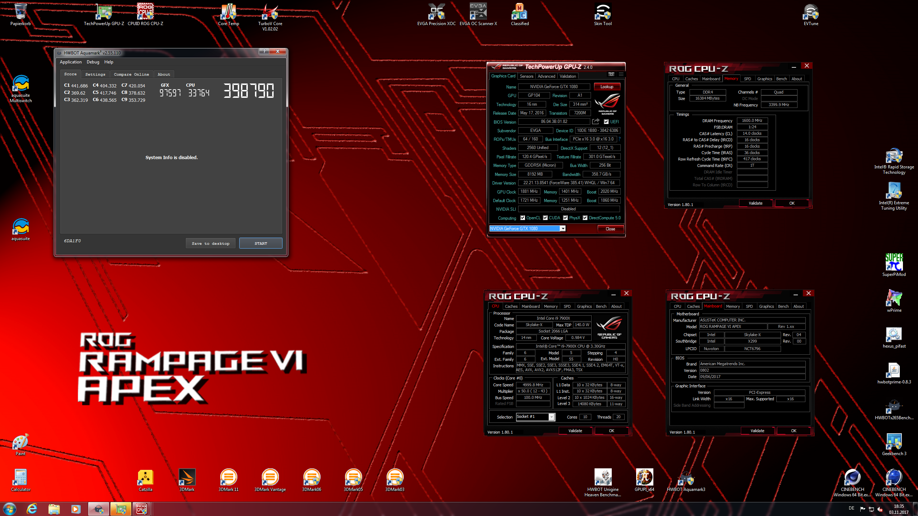
Task: Click the Close button in GPU-Z
Action: [610, 229]
